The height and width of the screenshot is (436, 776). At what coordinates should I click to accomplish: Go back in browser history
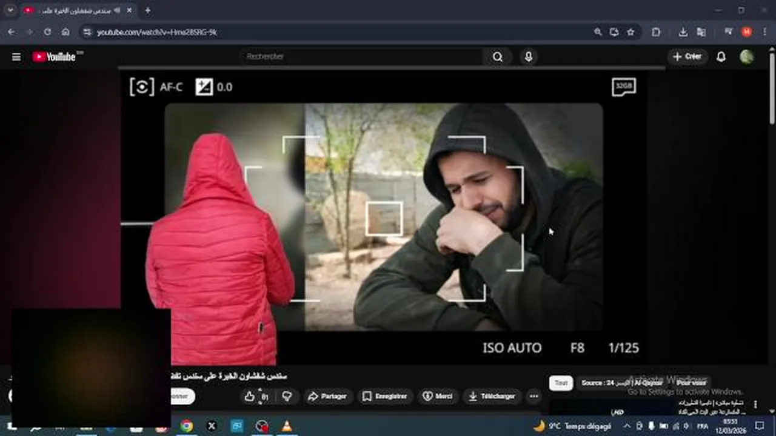(x=12, y=32)
